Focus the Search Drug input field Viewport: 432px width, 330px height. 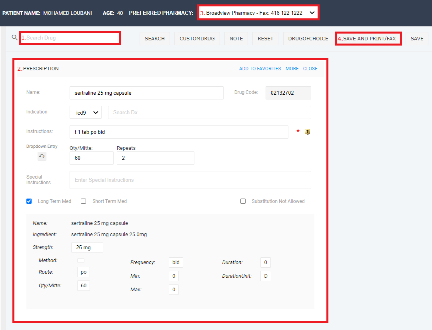pos(72,38)
